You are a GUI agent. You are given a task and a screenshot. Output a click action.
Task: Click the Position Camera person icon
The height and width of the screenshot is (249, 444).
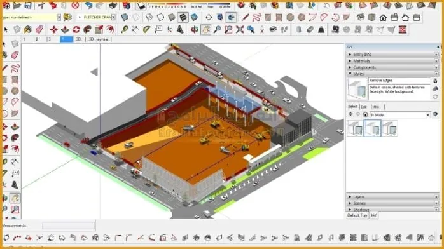262,29
